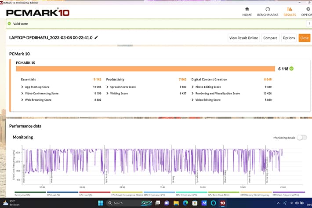Image resolution: width=312 pixels, height=208 pixels.
Task: Toggle GPU Core Clock legend series
Action: (224, 194)
